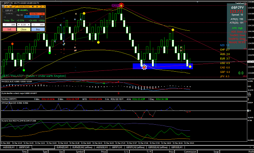Switch to the EURNZD,M1 chart tab
Viewport: 254px width, 153px height.
coord(63,147)
